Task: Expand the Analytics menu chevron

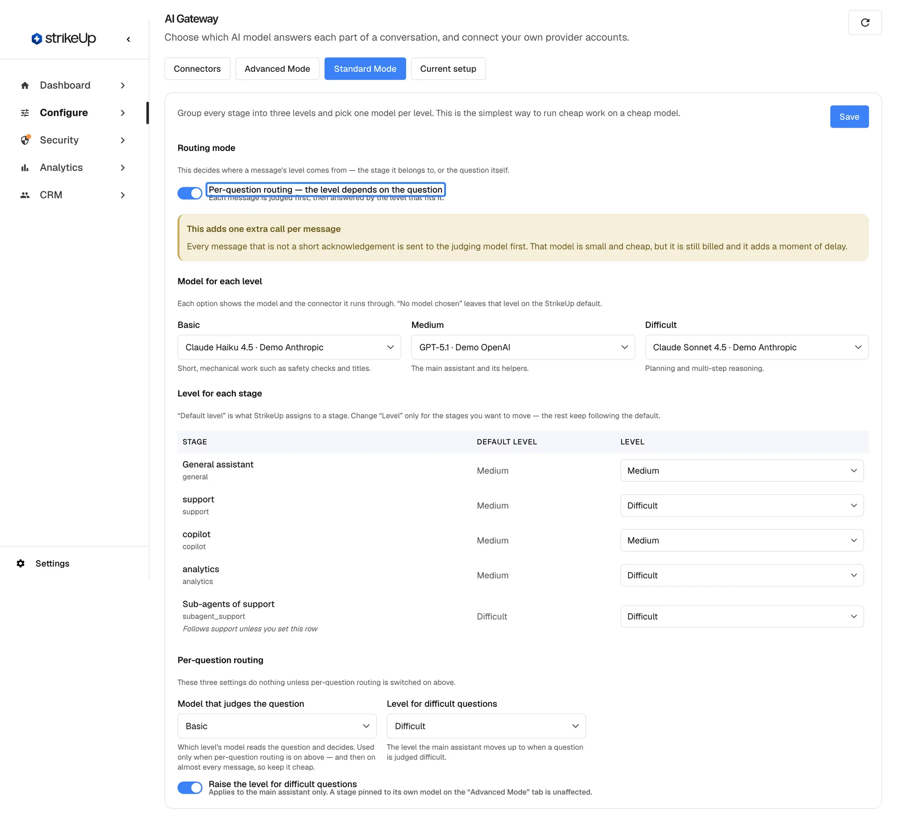Action: pyautogui.click(x=123, y=167)
